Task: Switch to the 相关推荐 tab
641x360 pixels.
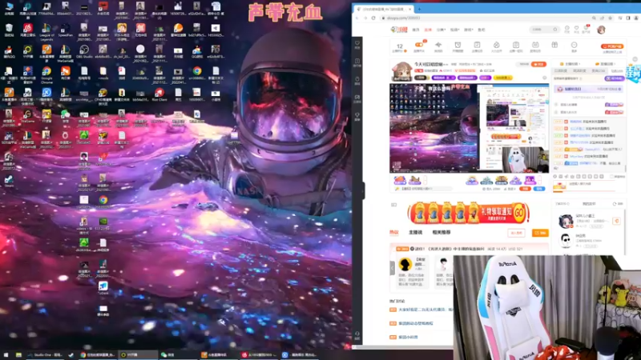Action: tap(441, 232)
